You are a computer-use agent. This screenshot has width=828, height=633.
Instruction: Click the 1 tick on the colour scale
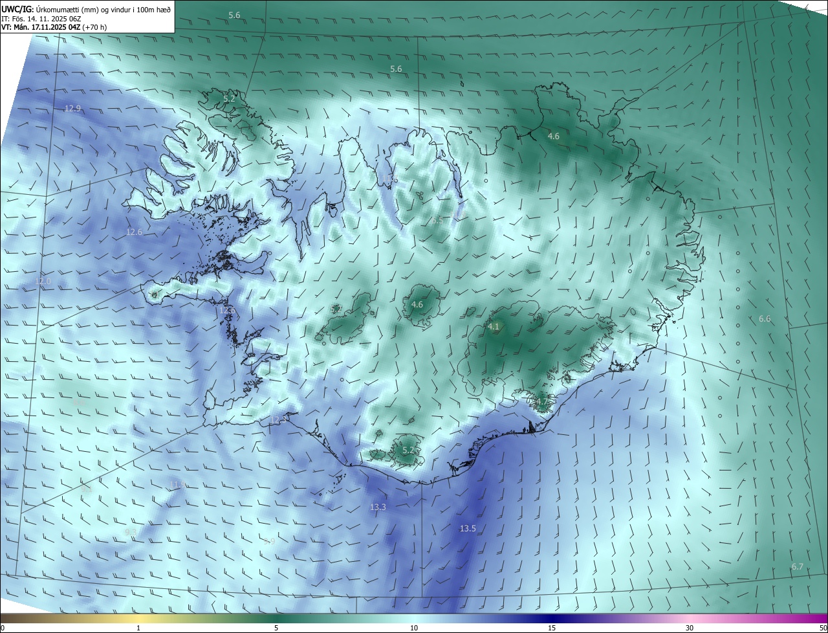138,628
